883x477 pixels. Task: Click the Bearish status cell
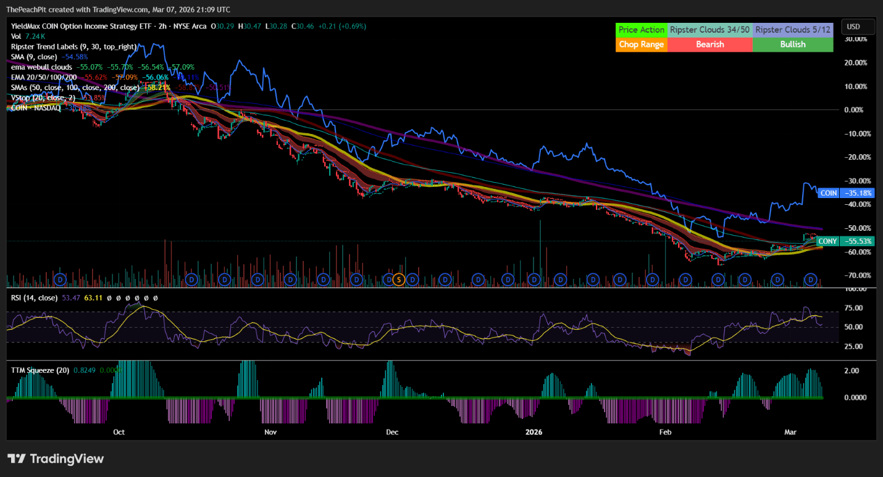click(x=710, y=44)
